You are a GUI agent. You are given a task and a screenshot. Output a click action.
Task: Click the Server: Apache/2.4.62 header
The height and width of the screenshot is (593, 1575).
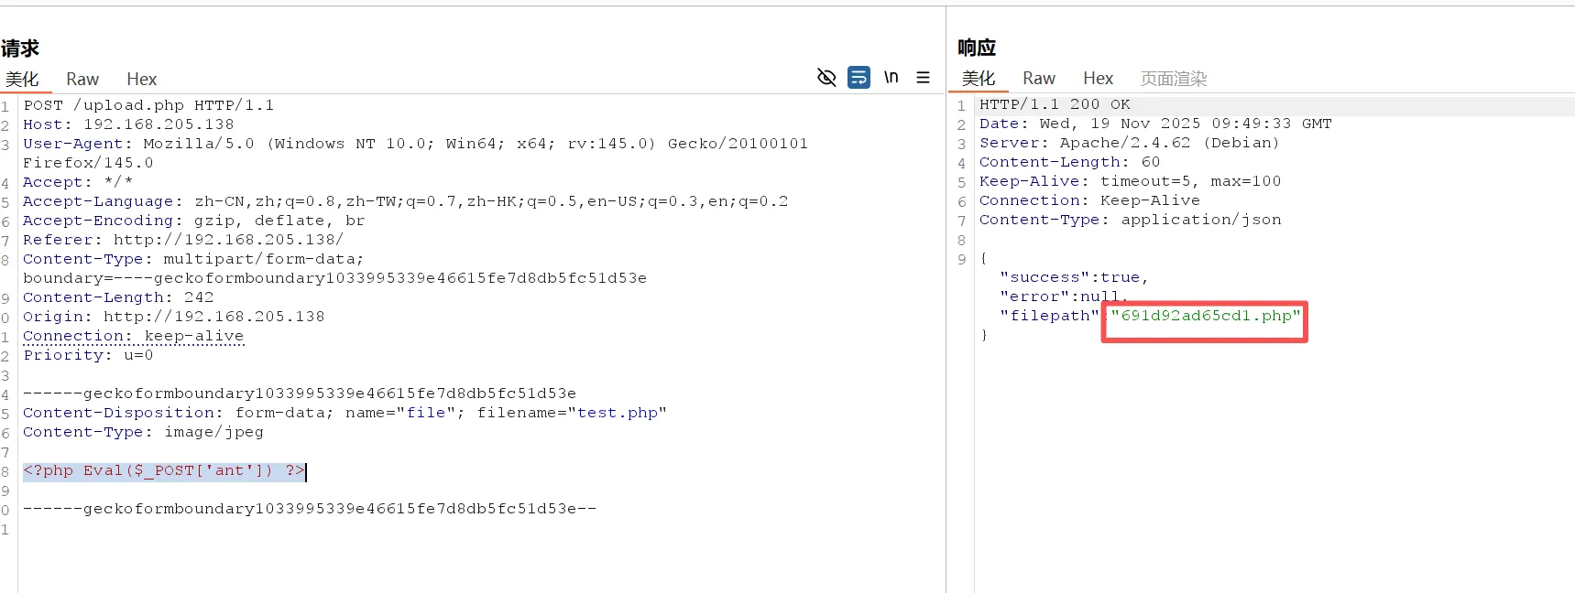(x=1130, y=143)
